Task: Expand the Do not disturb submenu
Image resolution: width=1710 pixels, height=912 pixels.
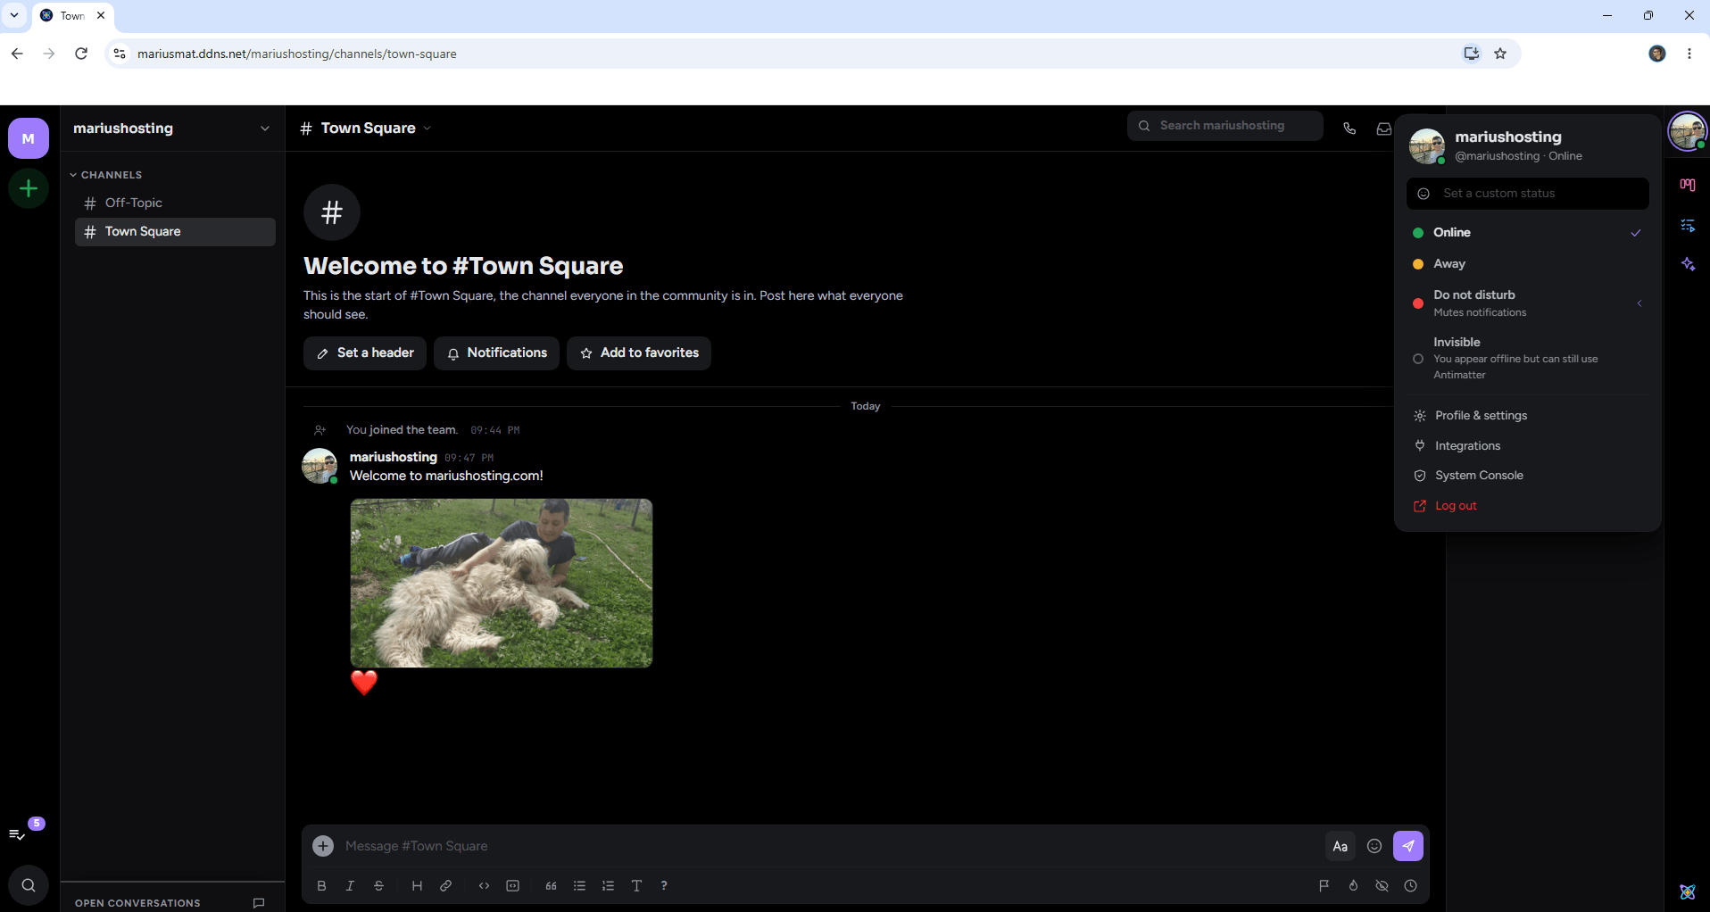Action: click(1528, 303)
